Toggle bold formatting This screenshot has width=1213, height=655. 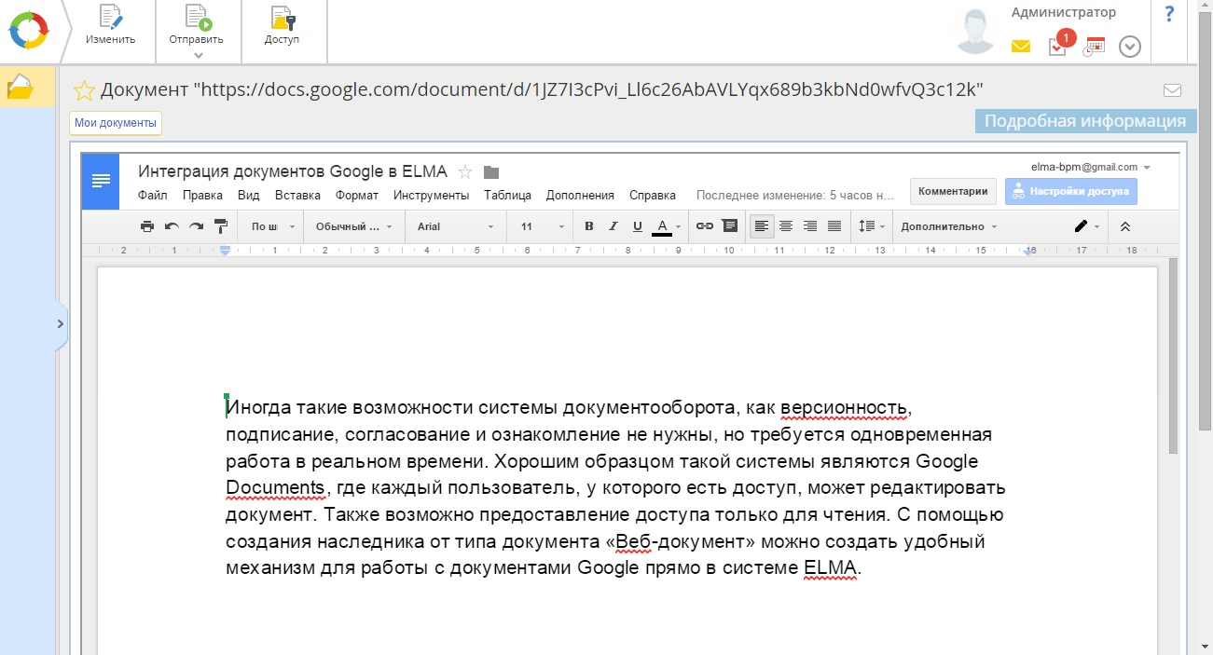[588, 226]
